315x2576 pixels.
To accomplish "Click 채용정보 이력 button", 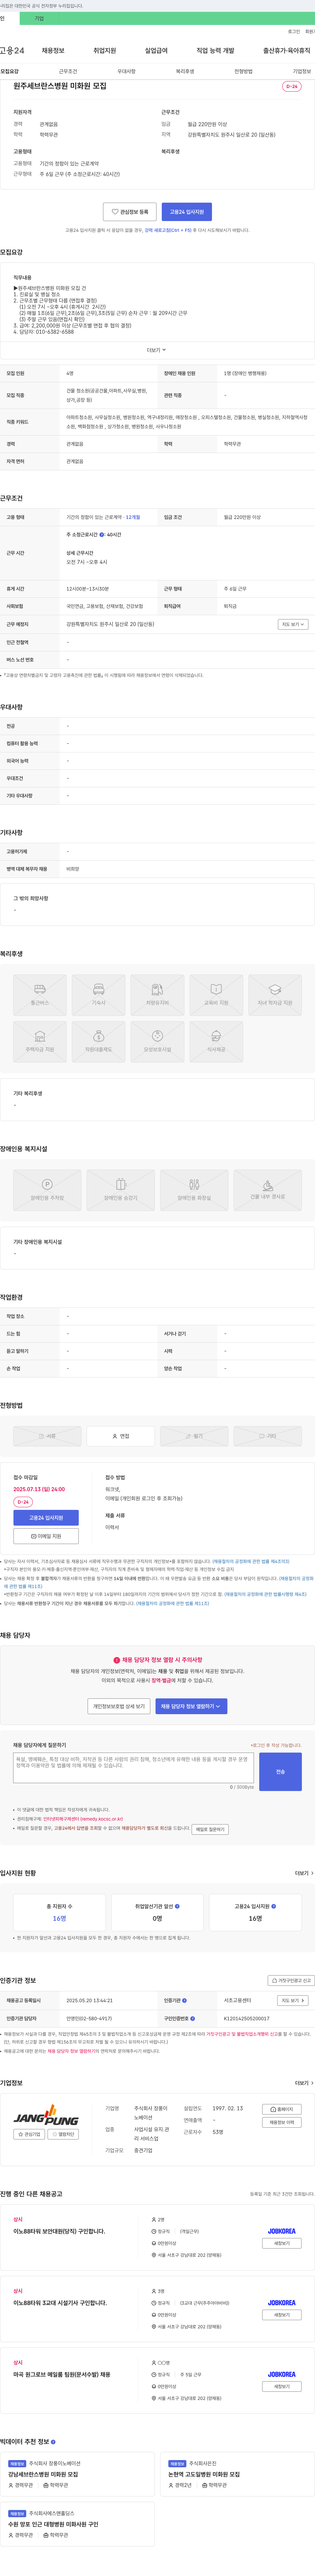I will click(282, 2122).
